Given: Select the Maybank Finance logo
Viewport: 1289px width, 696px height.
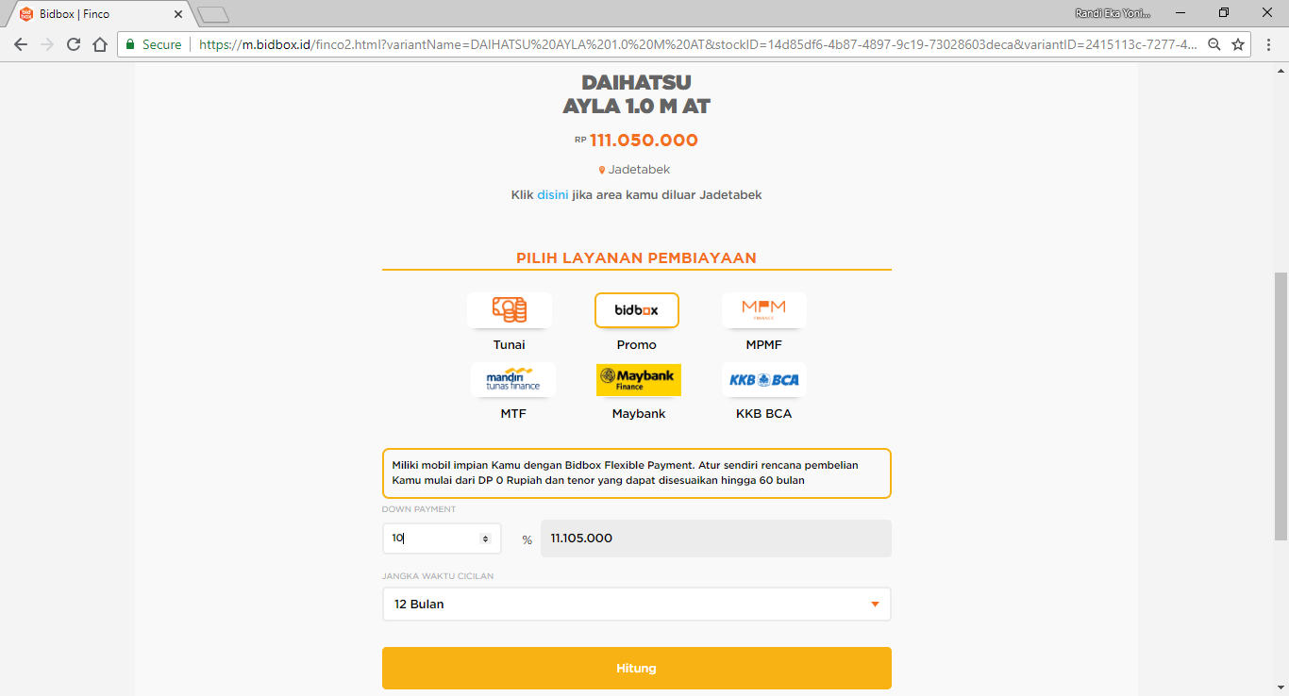Looking at the screenshot, I should point(639,380).
